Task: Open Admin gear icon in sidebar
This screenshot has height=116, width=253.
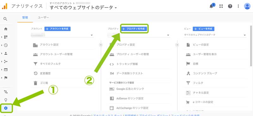Action: tap(6, 108)
